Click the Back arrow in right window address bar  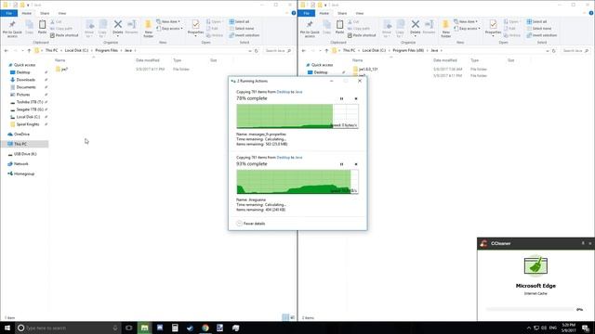point(304,50)
